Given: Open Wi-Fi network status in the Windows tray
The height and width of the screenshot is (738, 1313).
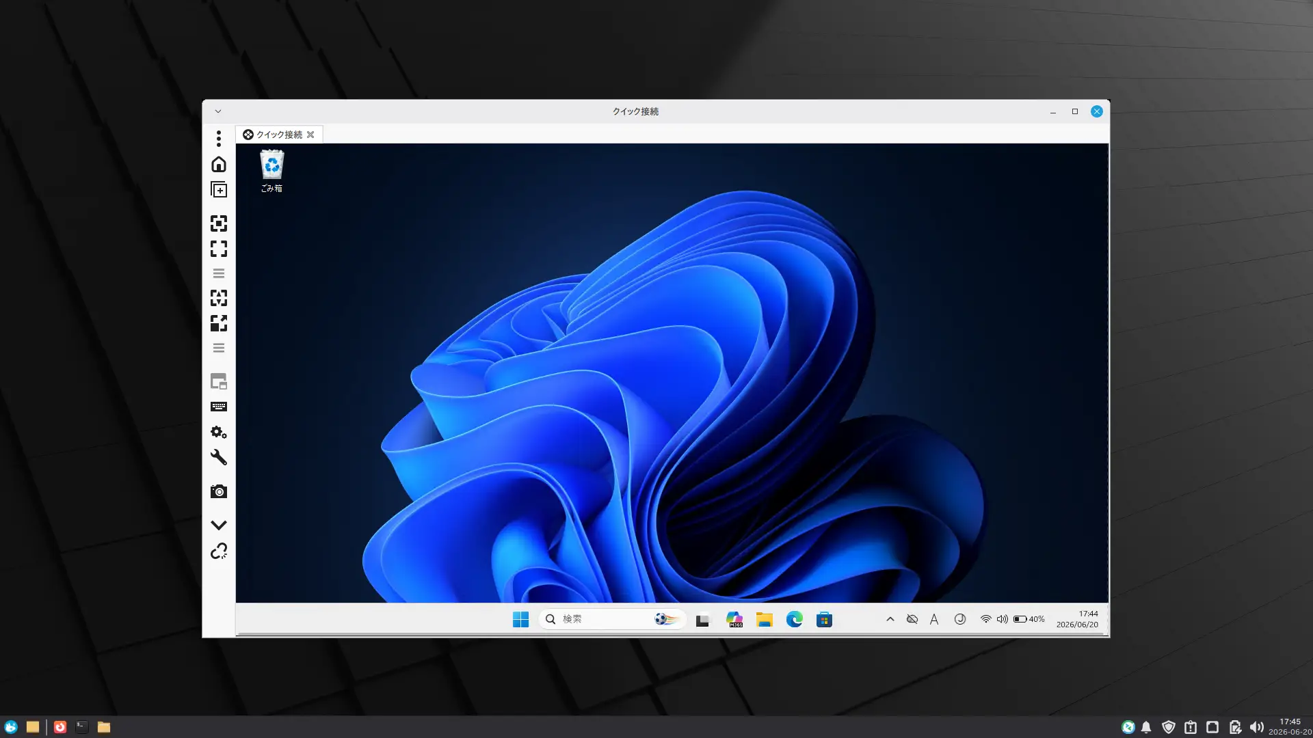Looking at the screenshot, I should pyautogui.click(x=985, y=619).
